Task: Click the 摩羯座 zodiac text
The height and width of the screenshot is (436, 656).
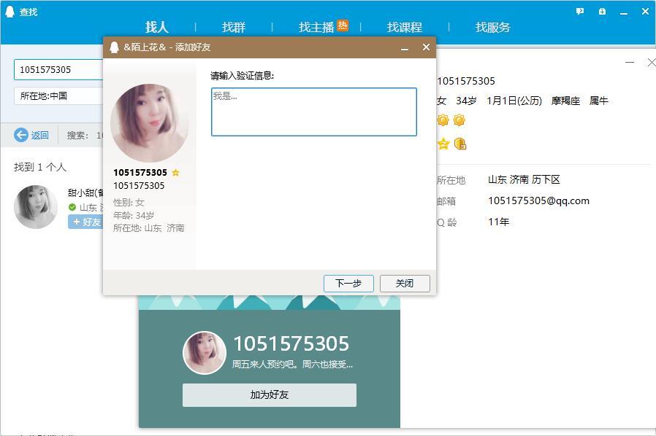Action: 565,101
